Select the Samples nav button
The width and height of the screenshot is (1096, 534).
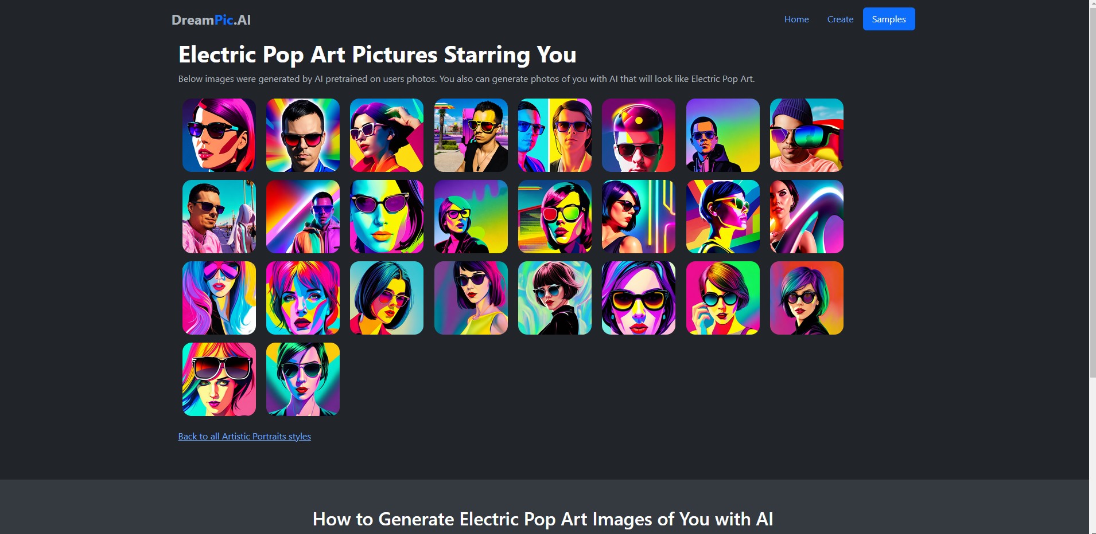[889, 19]
